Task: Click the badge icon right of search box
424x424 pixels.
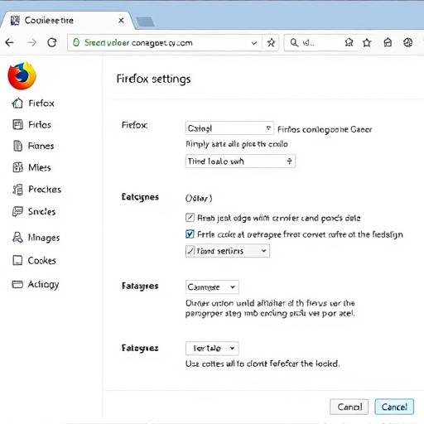Action: [349, 42]
